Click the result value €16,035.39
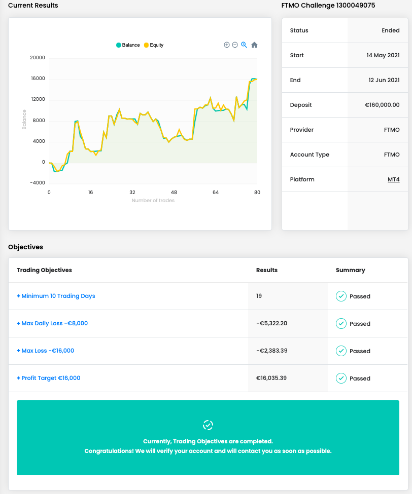The width and height of the screenshot is (412, 494). [x=271, y=378]
